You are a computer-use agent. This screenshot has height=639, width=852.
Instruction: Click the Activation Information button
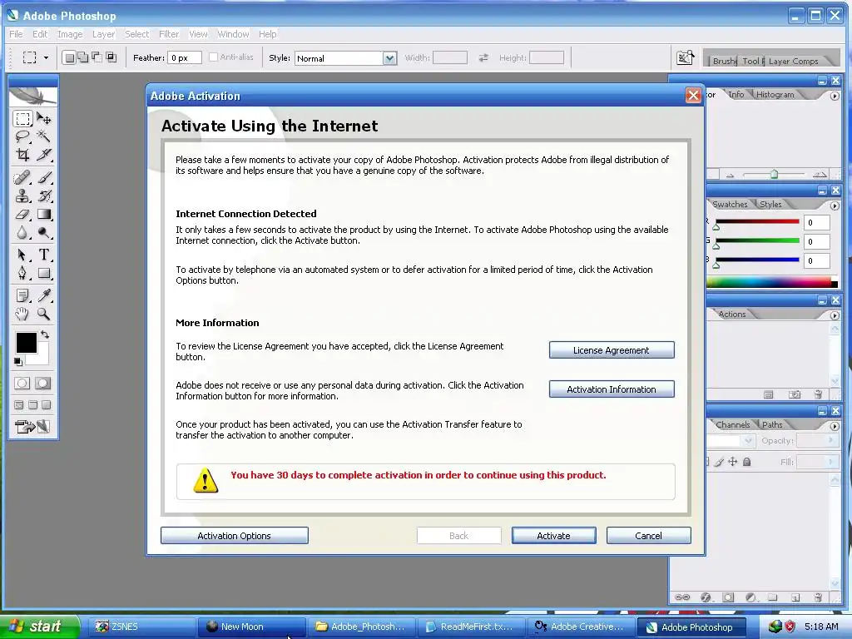(x=612, y=389)
